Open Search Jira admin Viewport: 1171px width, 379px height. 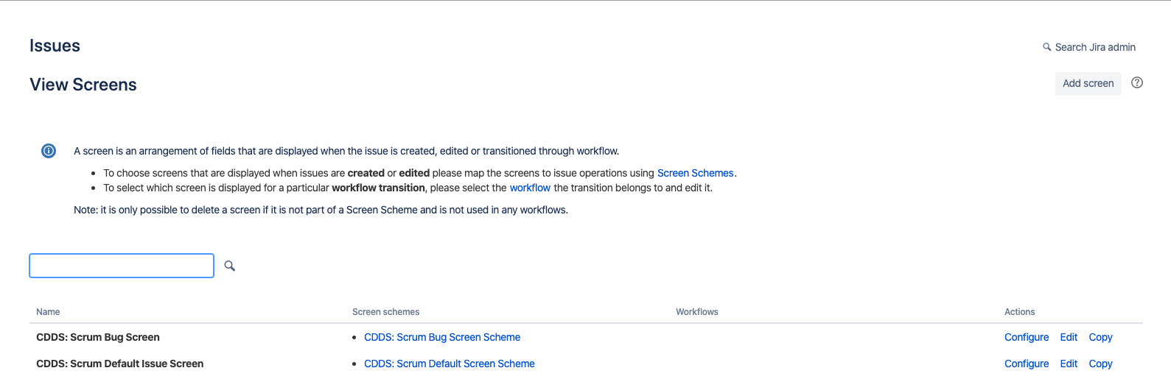coord(1089,47)
